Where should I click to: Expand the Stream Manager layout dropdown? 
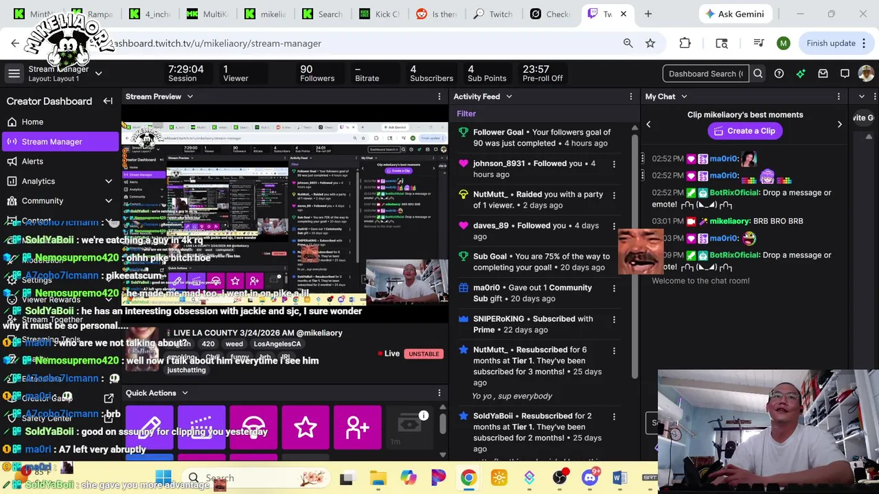[98, 73]
